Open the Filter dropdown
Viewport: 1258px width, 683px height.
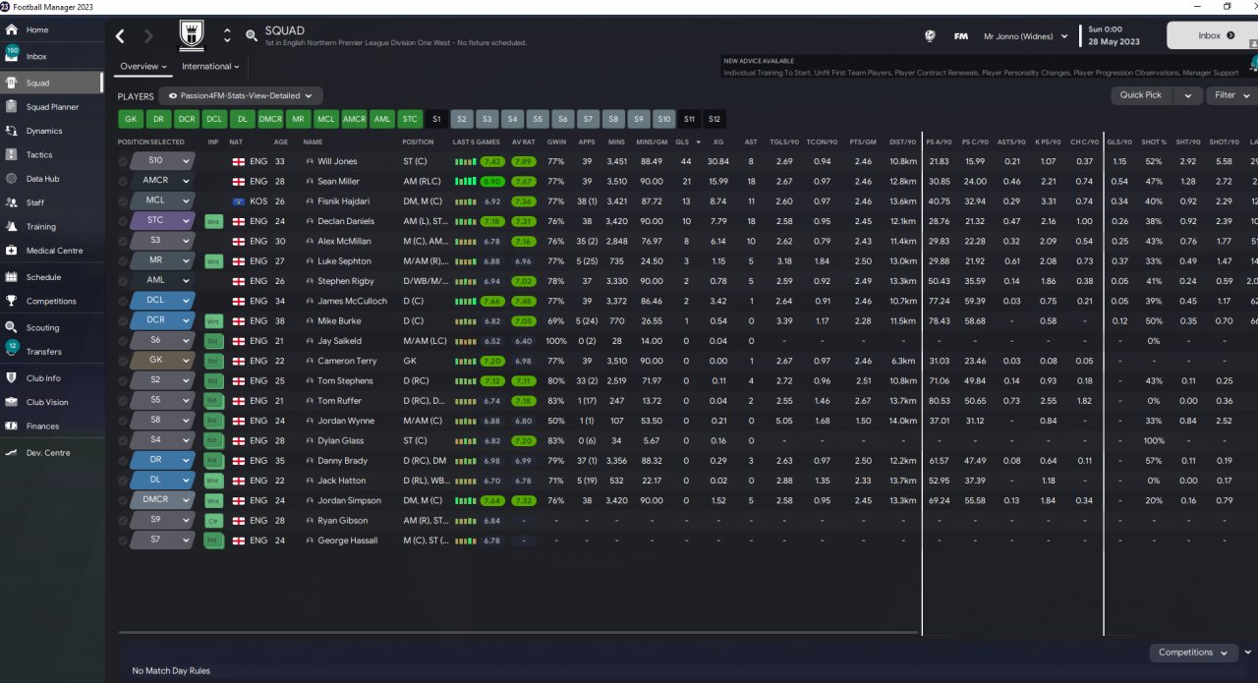point(1231,95)
